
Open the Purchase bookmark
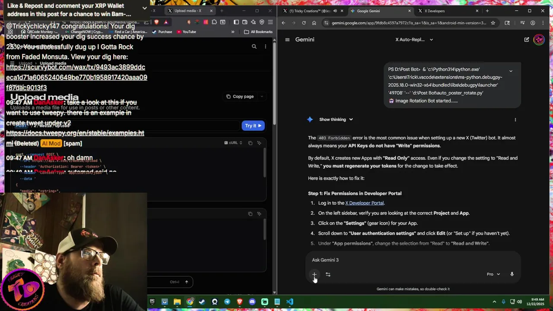coord(162,32)
